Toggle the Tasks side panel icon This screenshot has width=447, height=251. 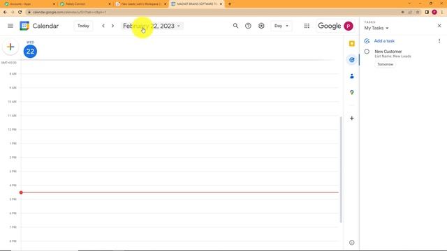point(352,60)
